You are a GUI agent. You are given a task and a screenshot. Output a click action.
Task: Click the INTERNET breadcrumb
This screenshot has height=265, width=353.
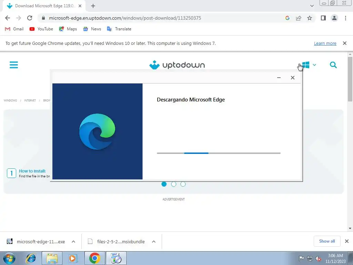pos(30,100)
